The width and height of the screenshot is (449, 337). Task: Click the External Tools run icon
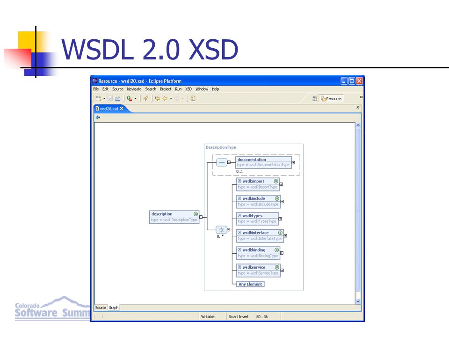(130, 99)
